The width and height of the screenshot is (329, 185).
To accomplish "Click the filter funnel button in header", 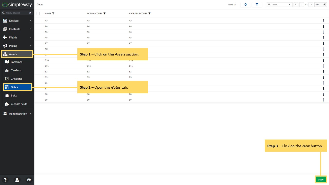I will coord(257,5).
